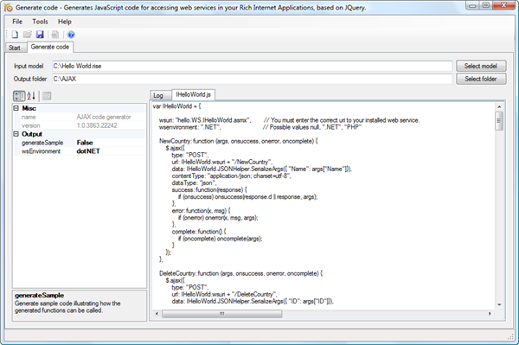Click the dotNET value of wsEnvironment
Screen dimensions: 519x345
88,151
